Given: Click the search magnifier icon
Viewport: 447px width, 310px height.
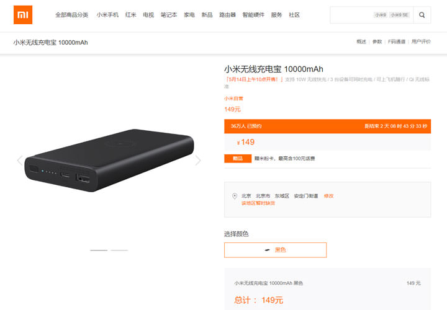Looking at the screenshot, I should 422,15.
